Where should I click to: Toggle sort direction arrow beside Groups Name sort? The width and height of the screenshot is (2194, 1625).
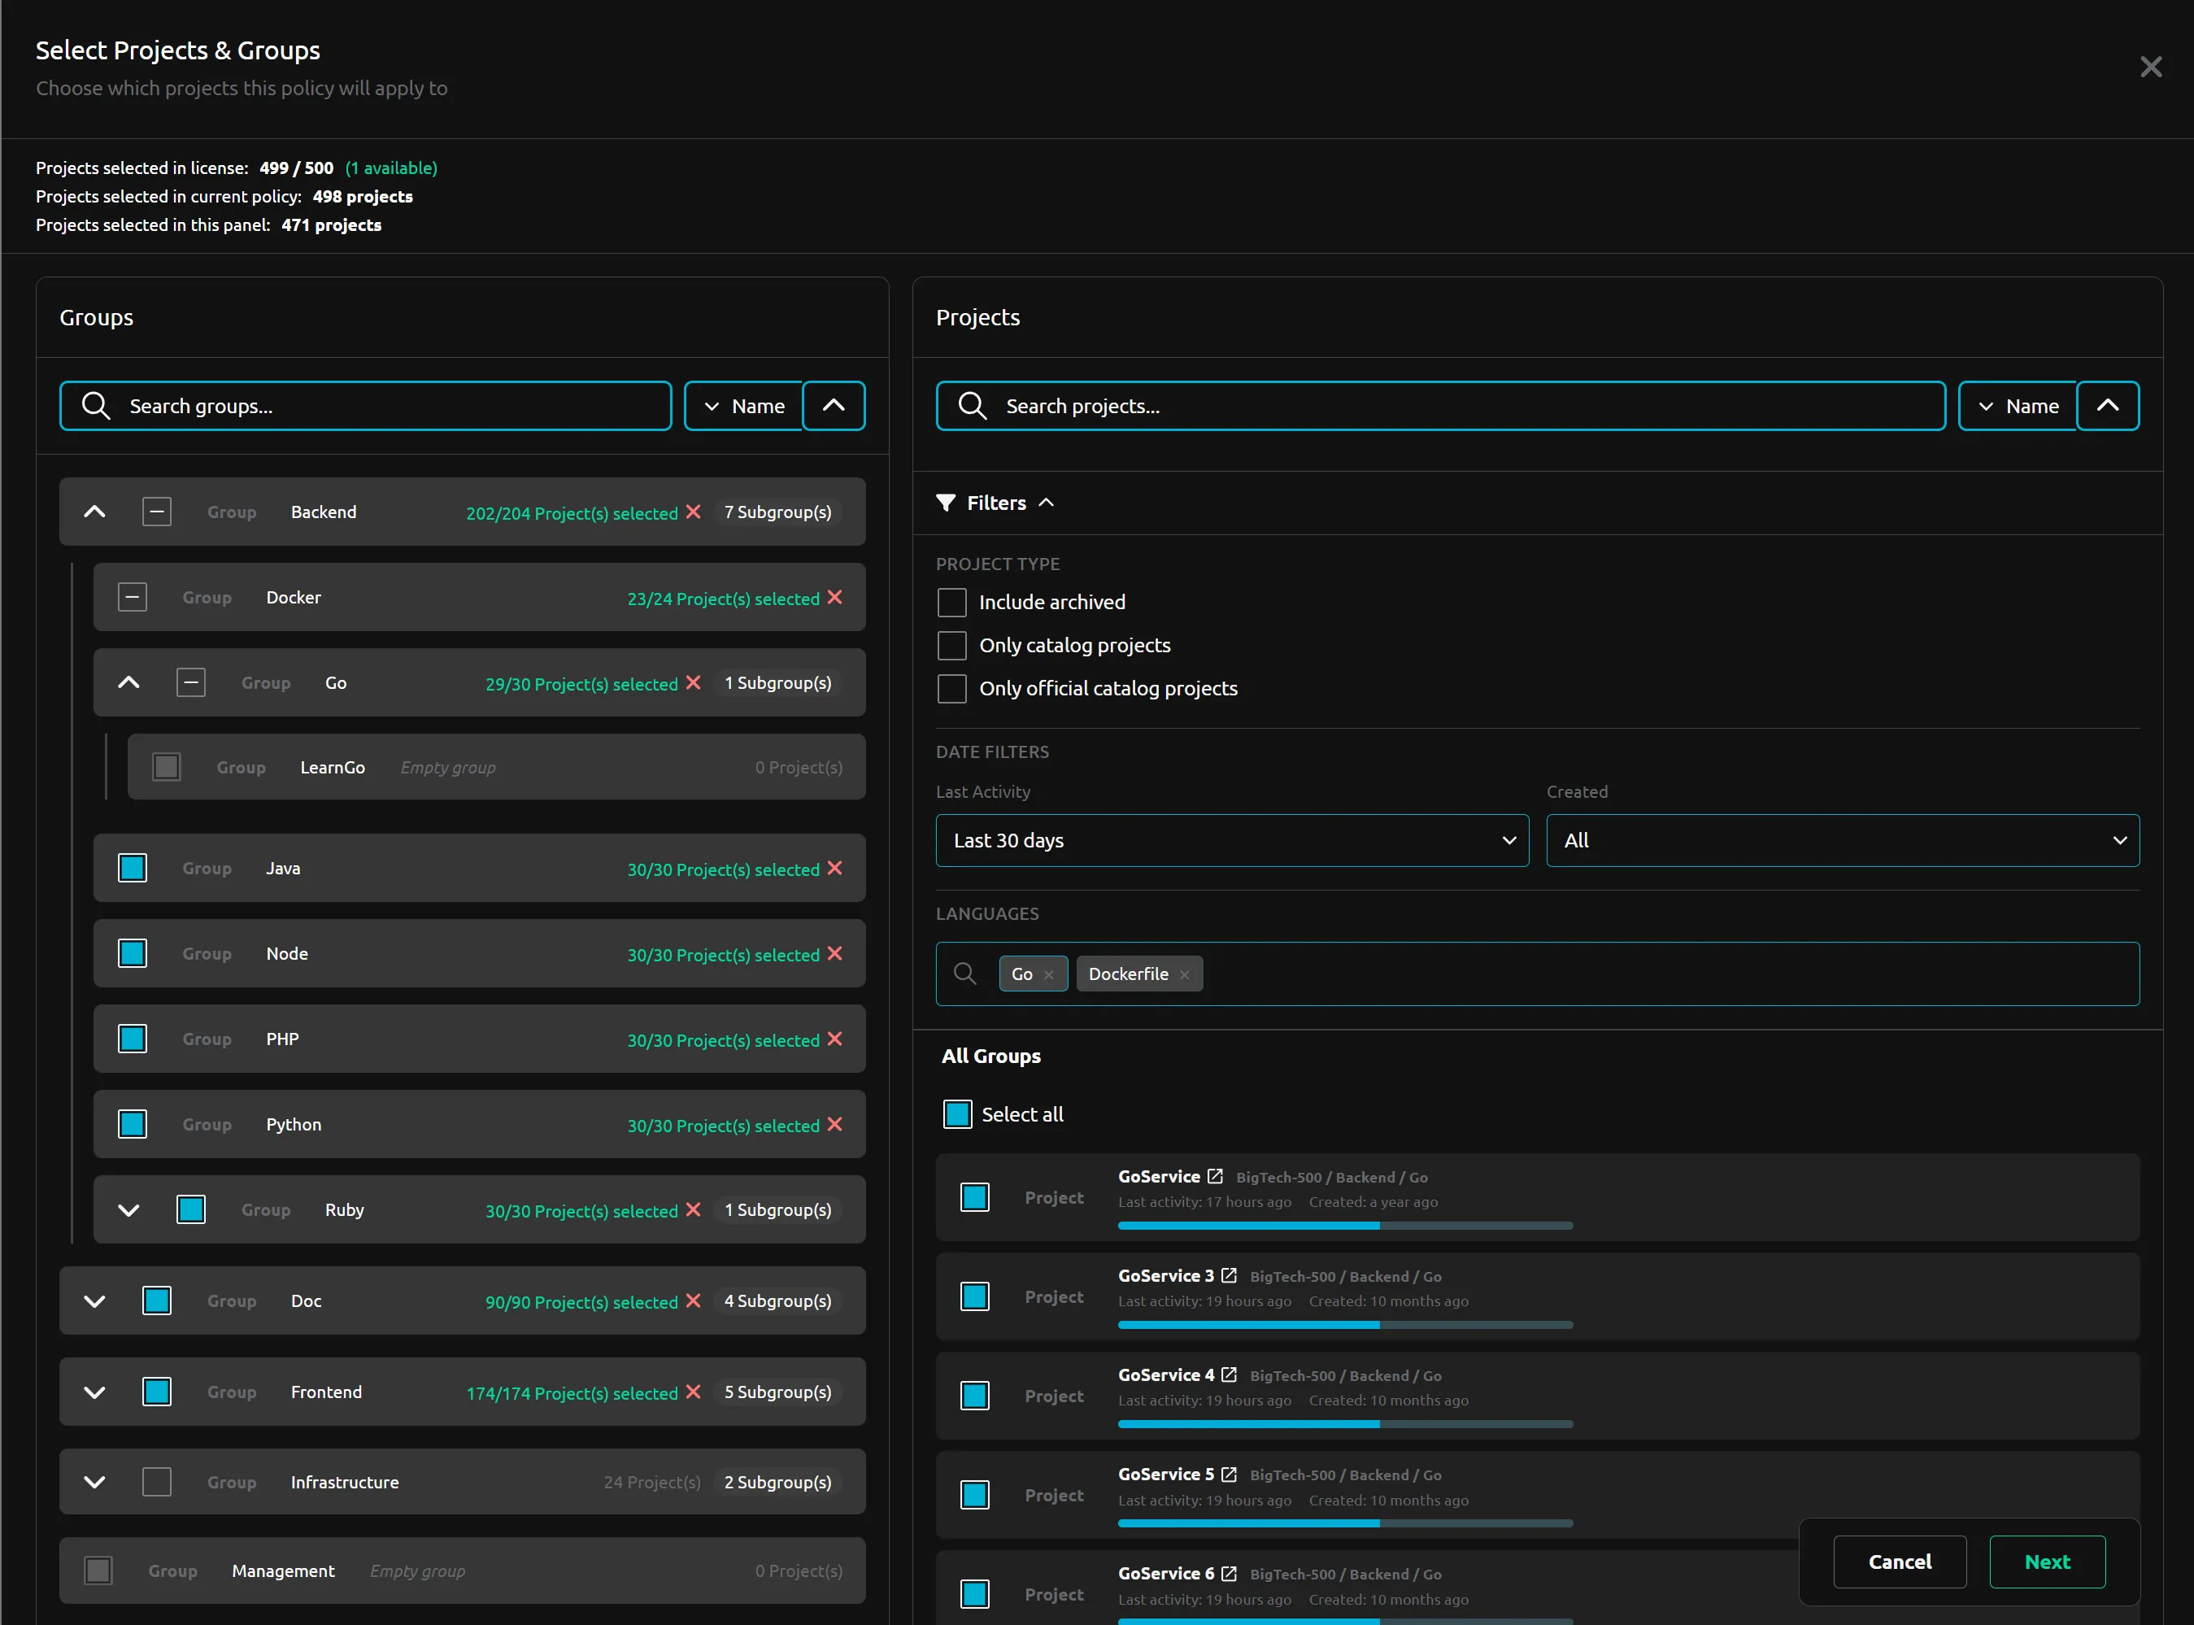[x=833, y=405]
